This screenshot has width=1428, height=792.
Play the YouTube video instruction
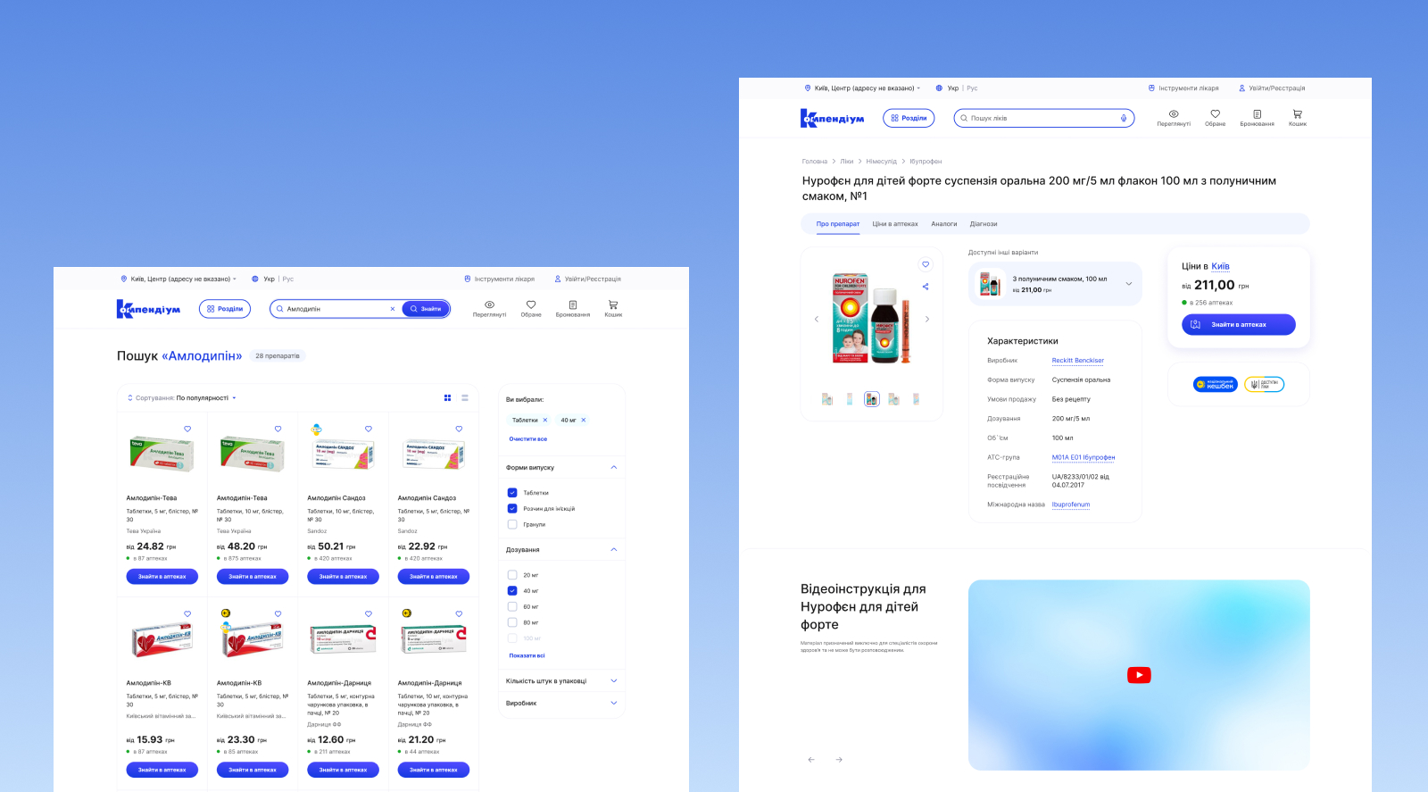click(x=1139, y=675)
